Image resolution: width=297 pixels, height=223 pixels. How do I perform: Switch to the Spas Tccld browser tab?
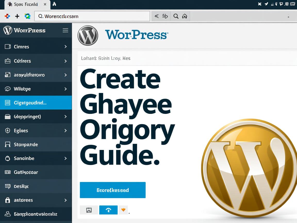[24, 4]
